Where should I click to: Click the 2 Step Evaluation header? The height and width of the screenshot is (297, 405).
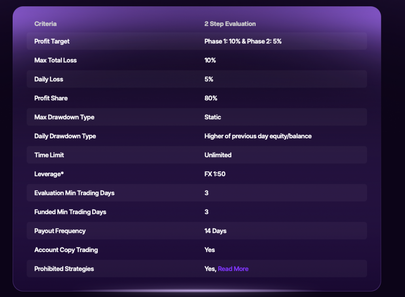[x=230, y=24]
